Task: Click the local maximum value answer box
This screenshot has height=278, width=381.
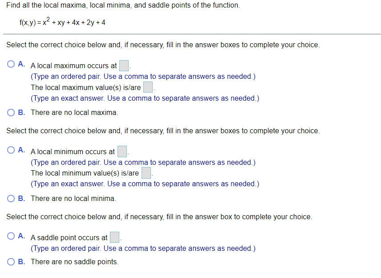Action: pyautogui.click(x=148, y=87)
